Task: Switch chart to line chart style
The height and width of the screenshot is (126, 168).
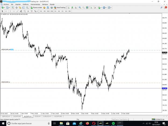Action: tap(76, 8)
